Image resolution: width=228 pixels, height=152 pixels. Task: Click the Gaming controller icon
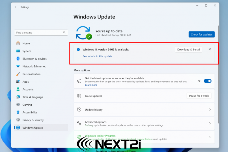(18, 104)
